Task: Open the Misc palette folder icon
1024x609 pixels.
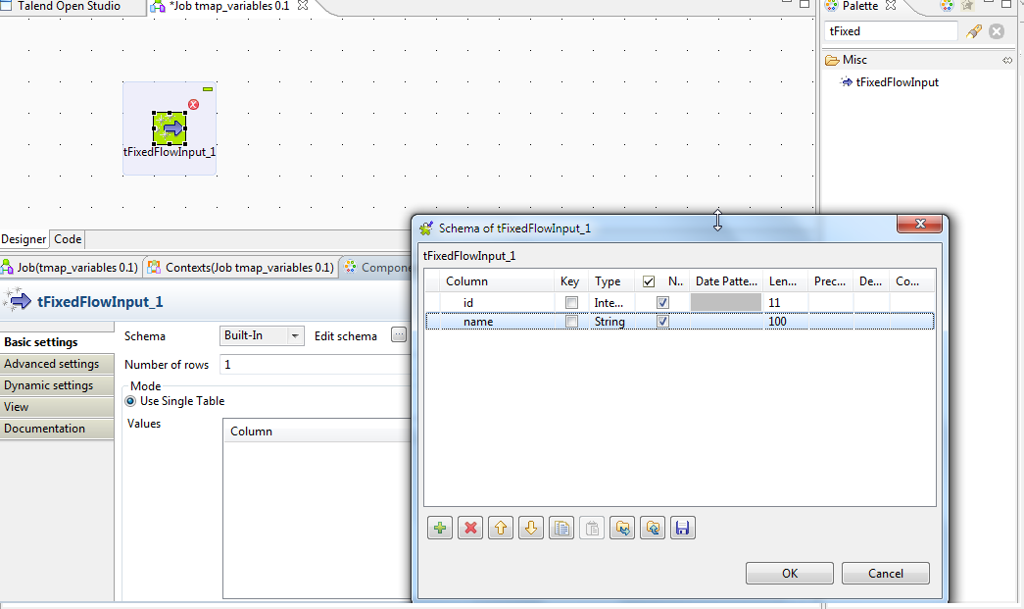Action: click(x=832, y=60)
